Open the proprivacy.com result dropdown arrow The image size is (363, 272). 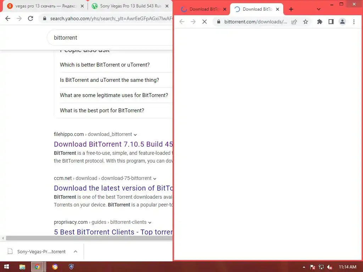[x=150, y=222]
